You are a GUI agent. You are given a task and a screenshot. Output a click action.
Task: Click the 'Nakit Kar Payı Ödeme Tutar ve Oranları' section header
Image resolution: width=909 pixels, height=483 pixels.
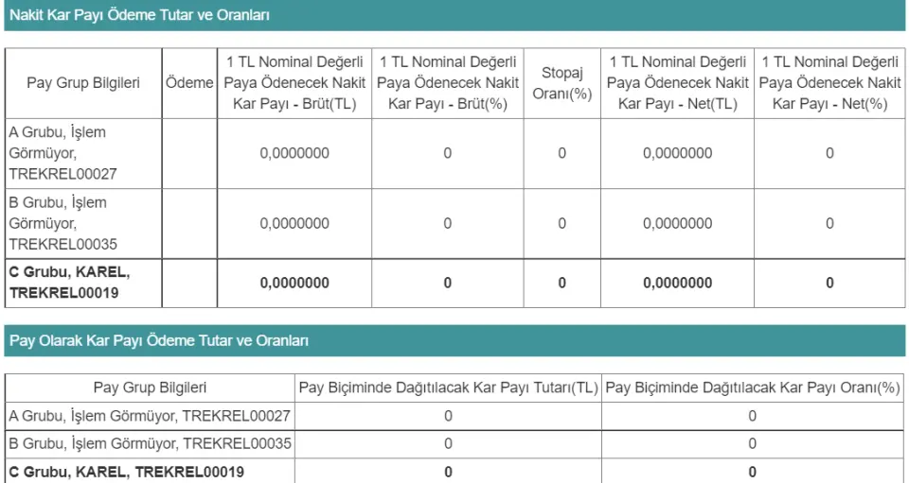pyautogui.click(x=139, y=15)
